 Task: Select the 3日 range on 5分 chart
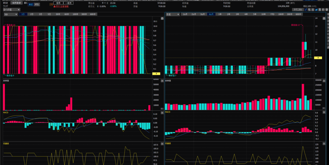40,14
